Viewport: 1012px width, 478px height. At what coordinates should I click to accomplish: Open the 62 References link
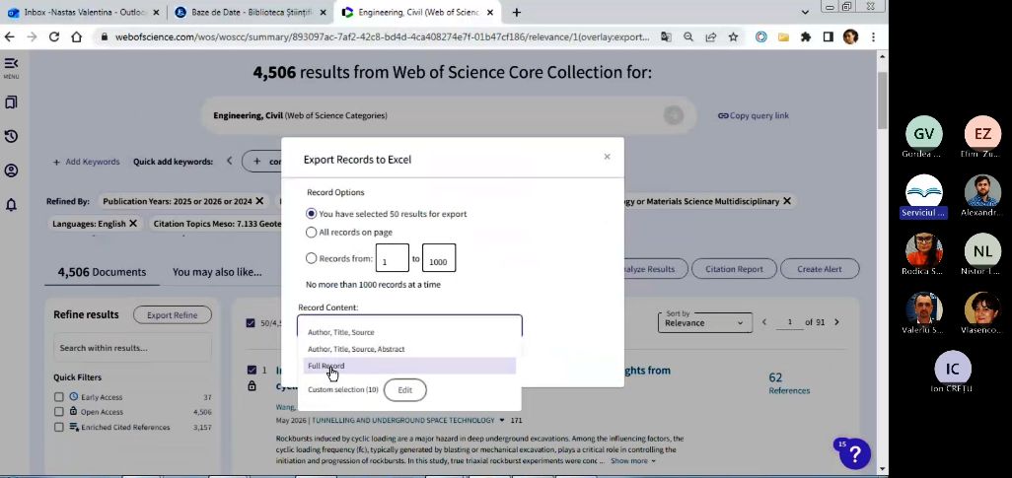click(789, 383)
